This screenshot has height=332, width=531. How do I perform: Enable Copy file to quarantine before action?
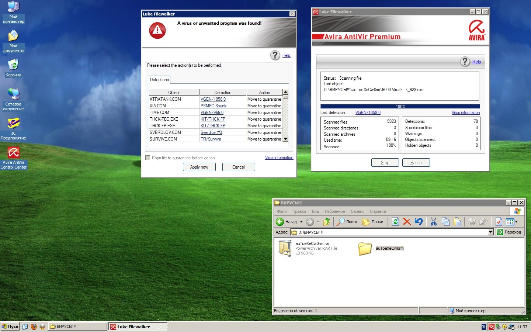coord(148,158)
